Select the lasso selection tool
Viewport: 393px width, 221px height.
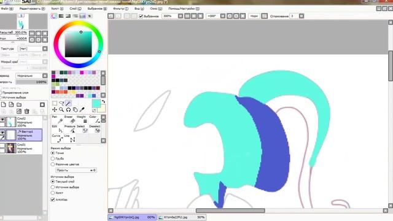[x=61, y=103]
